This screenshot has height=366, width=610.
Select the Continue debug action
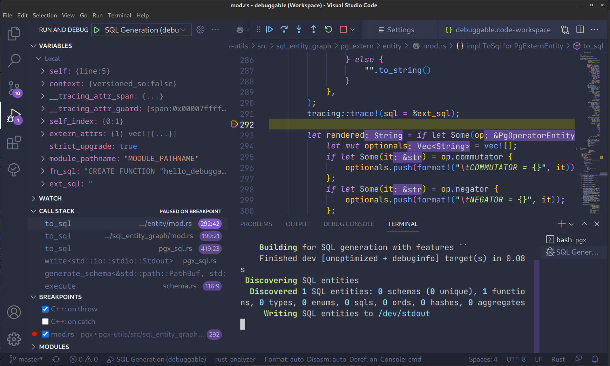pyautogui.click(x=269, y=29)
